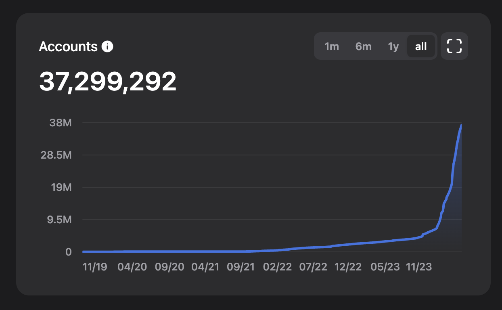Click the 28.5M y-axis label

click(56, 155)
